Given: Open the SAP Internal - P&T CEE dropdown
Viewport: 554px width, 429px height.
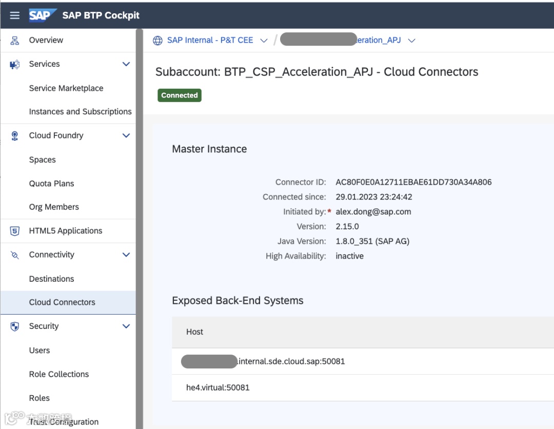Looking at the screenshot, I should [264, 41].
